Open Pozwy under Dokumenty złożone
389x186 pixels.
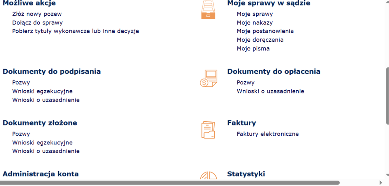pyautogui.click(x=21, y=134)
